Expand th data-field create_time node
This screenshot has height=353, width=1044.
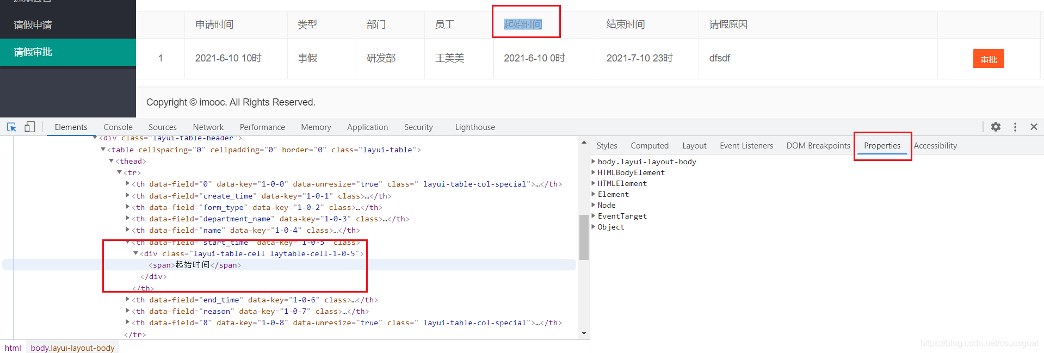(128, 196)
